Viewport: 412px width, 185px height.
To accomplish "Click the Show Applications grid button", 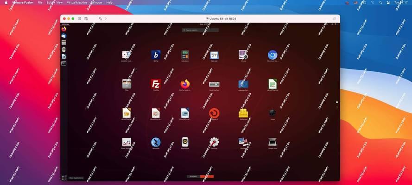I will click(x=64, y=178).
